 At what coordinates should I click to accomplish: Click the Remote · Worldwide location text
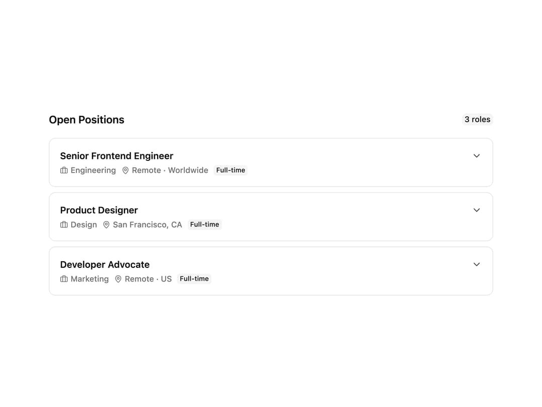(x=170, y=170)
